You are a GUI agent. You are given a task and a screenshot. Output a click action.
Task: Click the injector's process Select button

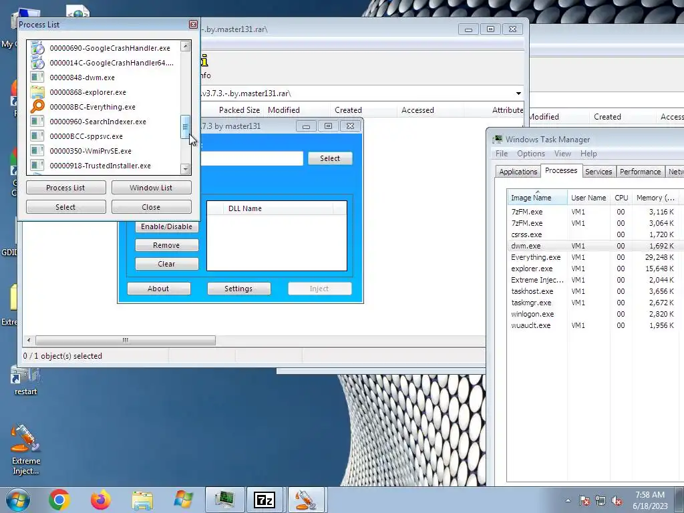point(330,158)
